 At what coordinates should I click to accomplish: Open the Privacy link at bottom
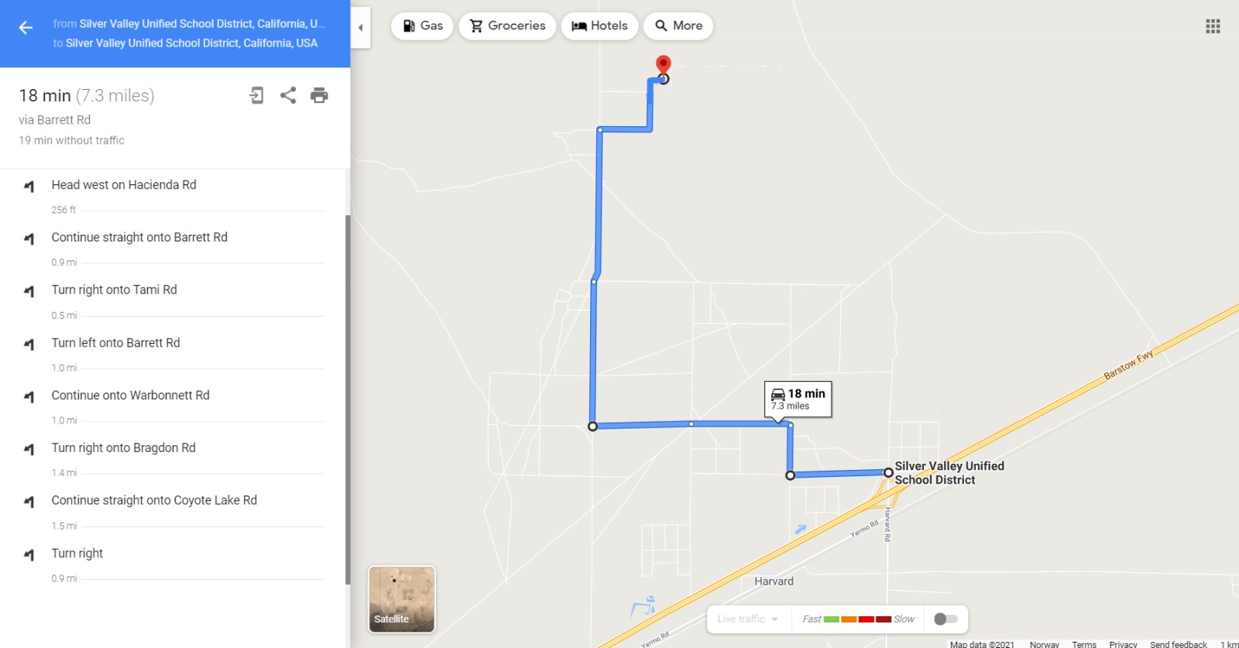[x=1123, y=644]
